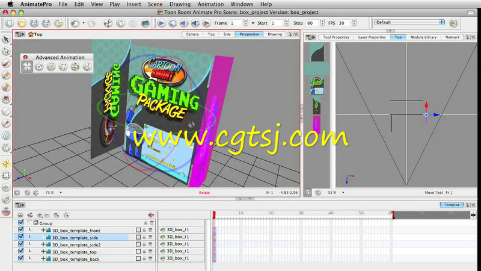Choose the Contour Editor tool
This screenshot has width=481, height=271.
tap(6, 51)
